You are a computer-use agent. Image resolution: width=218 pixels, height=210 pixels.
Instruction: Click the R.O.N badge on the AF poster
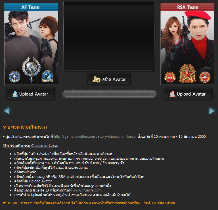(x=14, y=77)
